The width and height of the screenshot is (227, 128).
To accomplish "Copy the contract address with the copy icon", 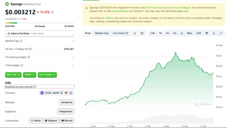I will pyautogui.click(x=62, y=93).
